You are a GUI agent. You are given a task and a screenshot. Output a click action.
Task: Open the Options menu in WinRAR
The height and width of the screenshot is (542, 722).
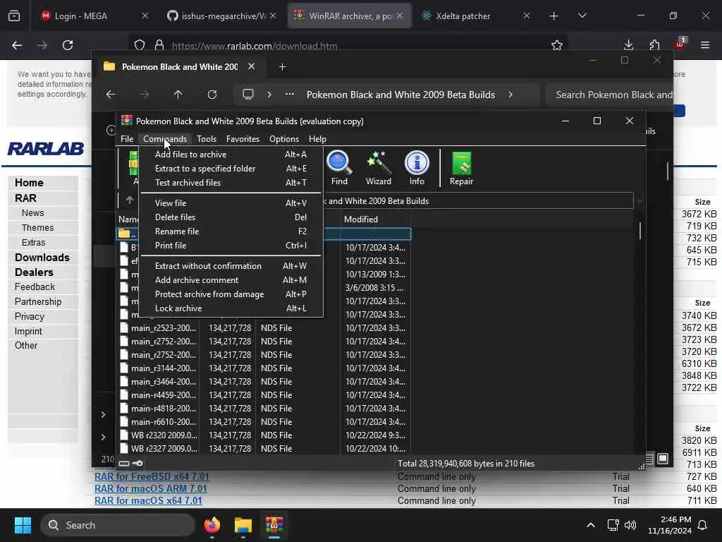[284, 139]
